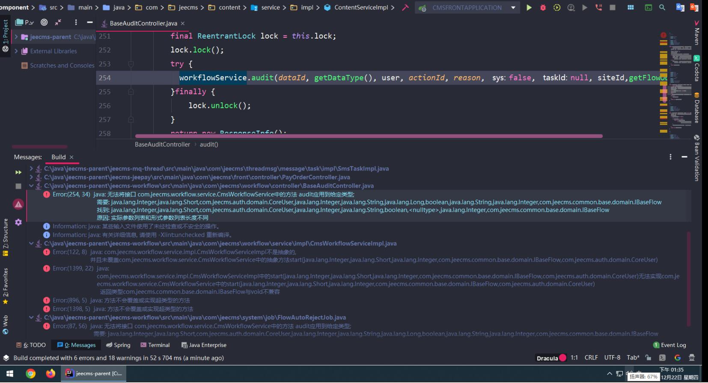
Task: Open the Event Log
Action: 669,345
